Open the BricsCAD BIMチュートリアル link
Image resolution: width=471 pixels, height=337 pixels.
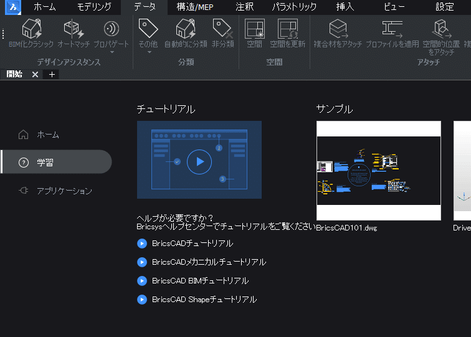pos(193,280)
